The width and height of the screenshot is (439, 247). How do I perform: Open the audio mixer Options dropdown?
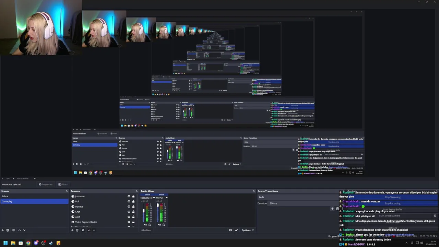click(x=248, y=230)
